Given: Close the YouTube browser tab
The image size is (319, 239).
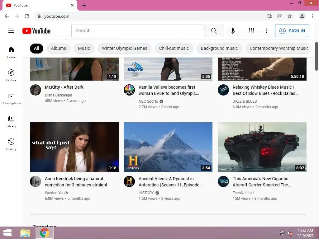Looking at the screenshot, I should click(72, 5).
